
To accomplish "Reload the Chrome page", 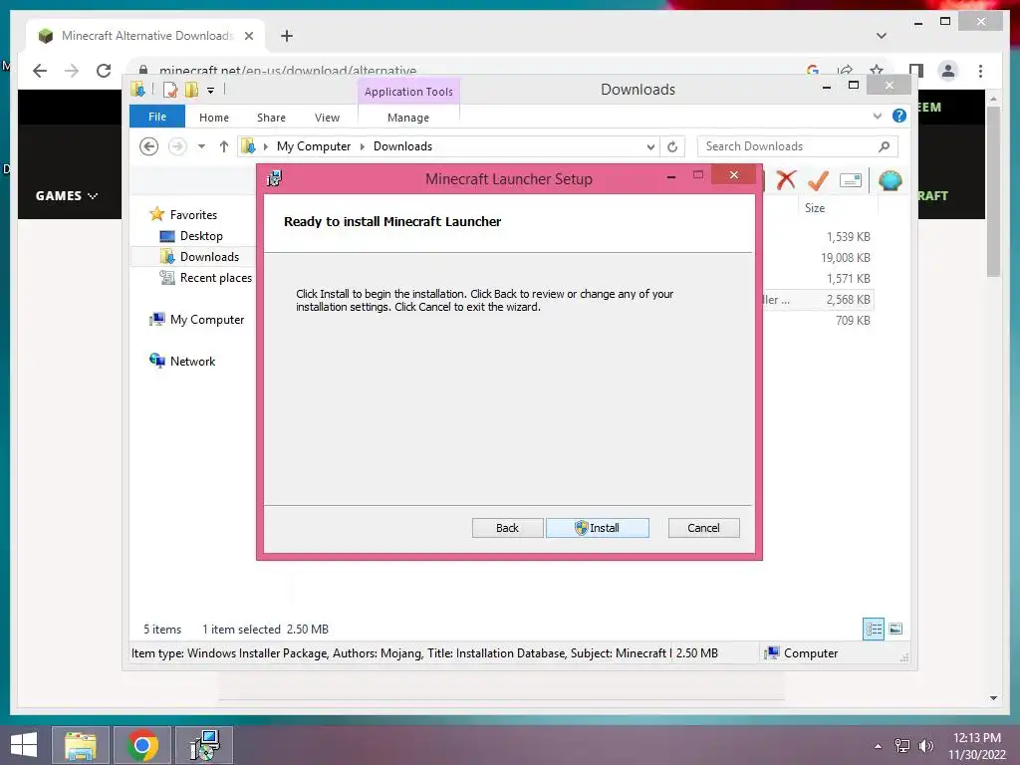I will pyautogui.click(x=104, y=71).
